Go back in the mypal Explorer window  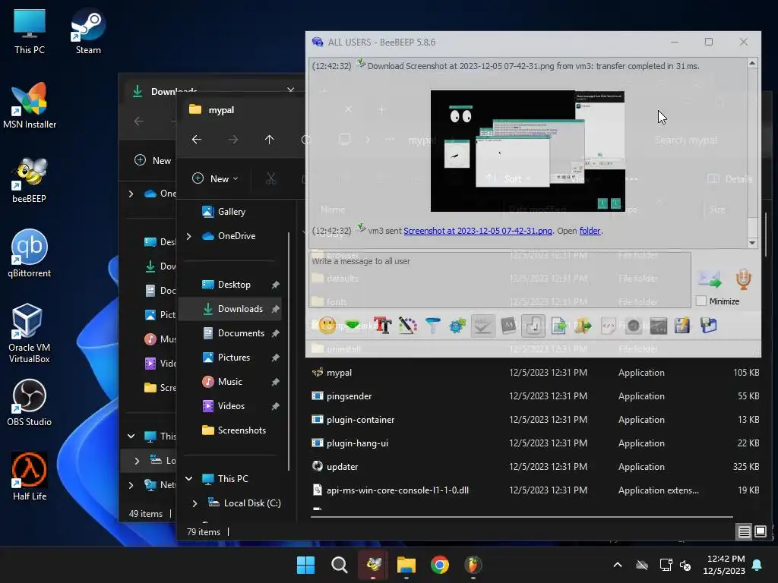tap(197, 140)
